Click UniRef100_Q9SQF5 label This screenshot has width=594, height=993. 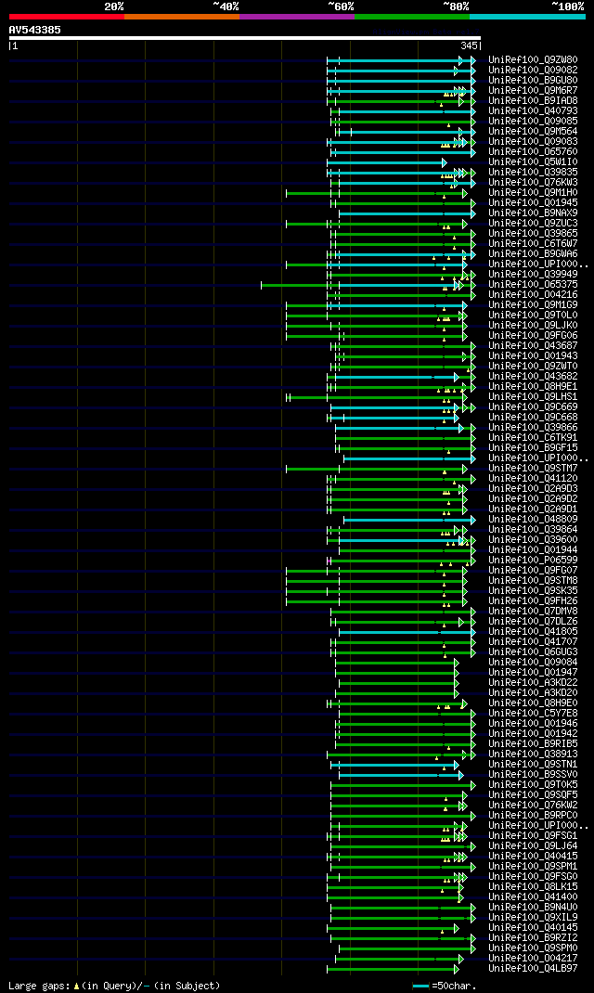533,795
